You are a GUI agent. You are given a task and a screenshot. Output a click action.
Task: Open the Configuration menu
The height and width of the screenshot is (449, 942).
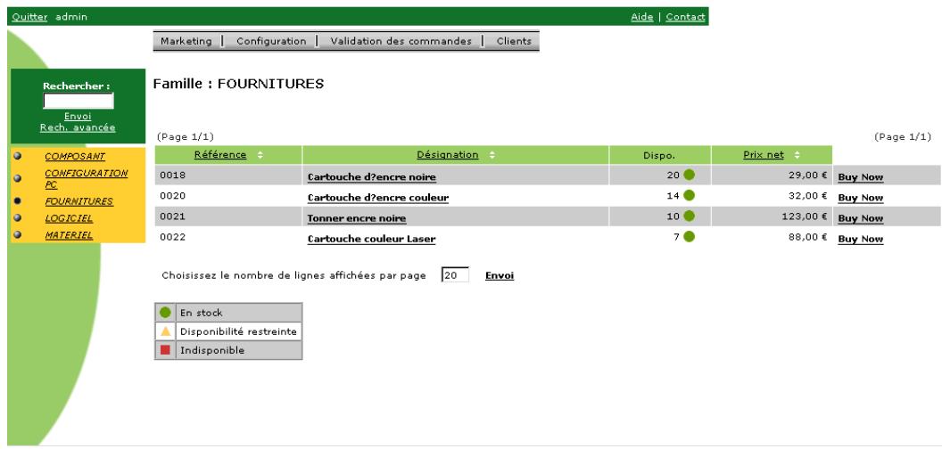271,41
